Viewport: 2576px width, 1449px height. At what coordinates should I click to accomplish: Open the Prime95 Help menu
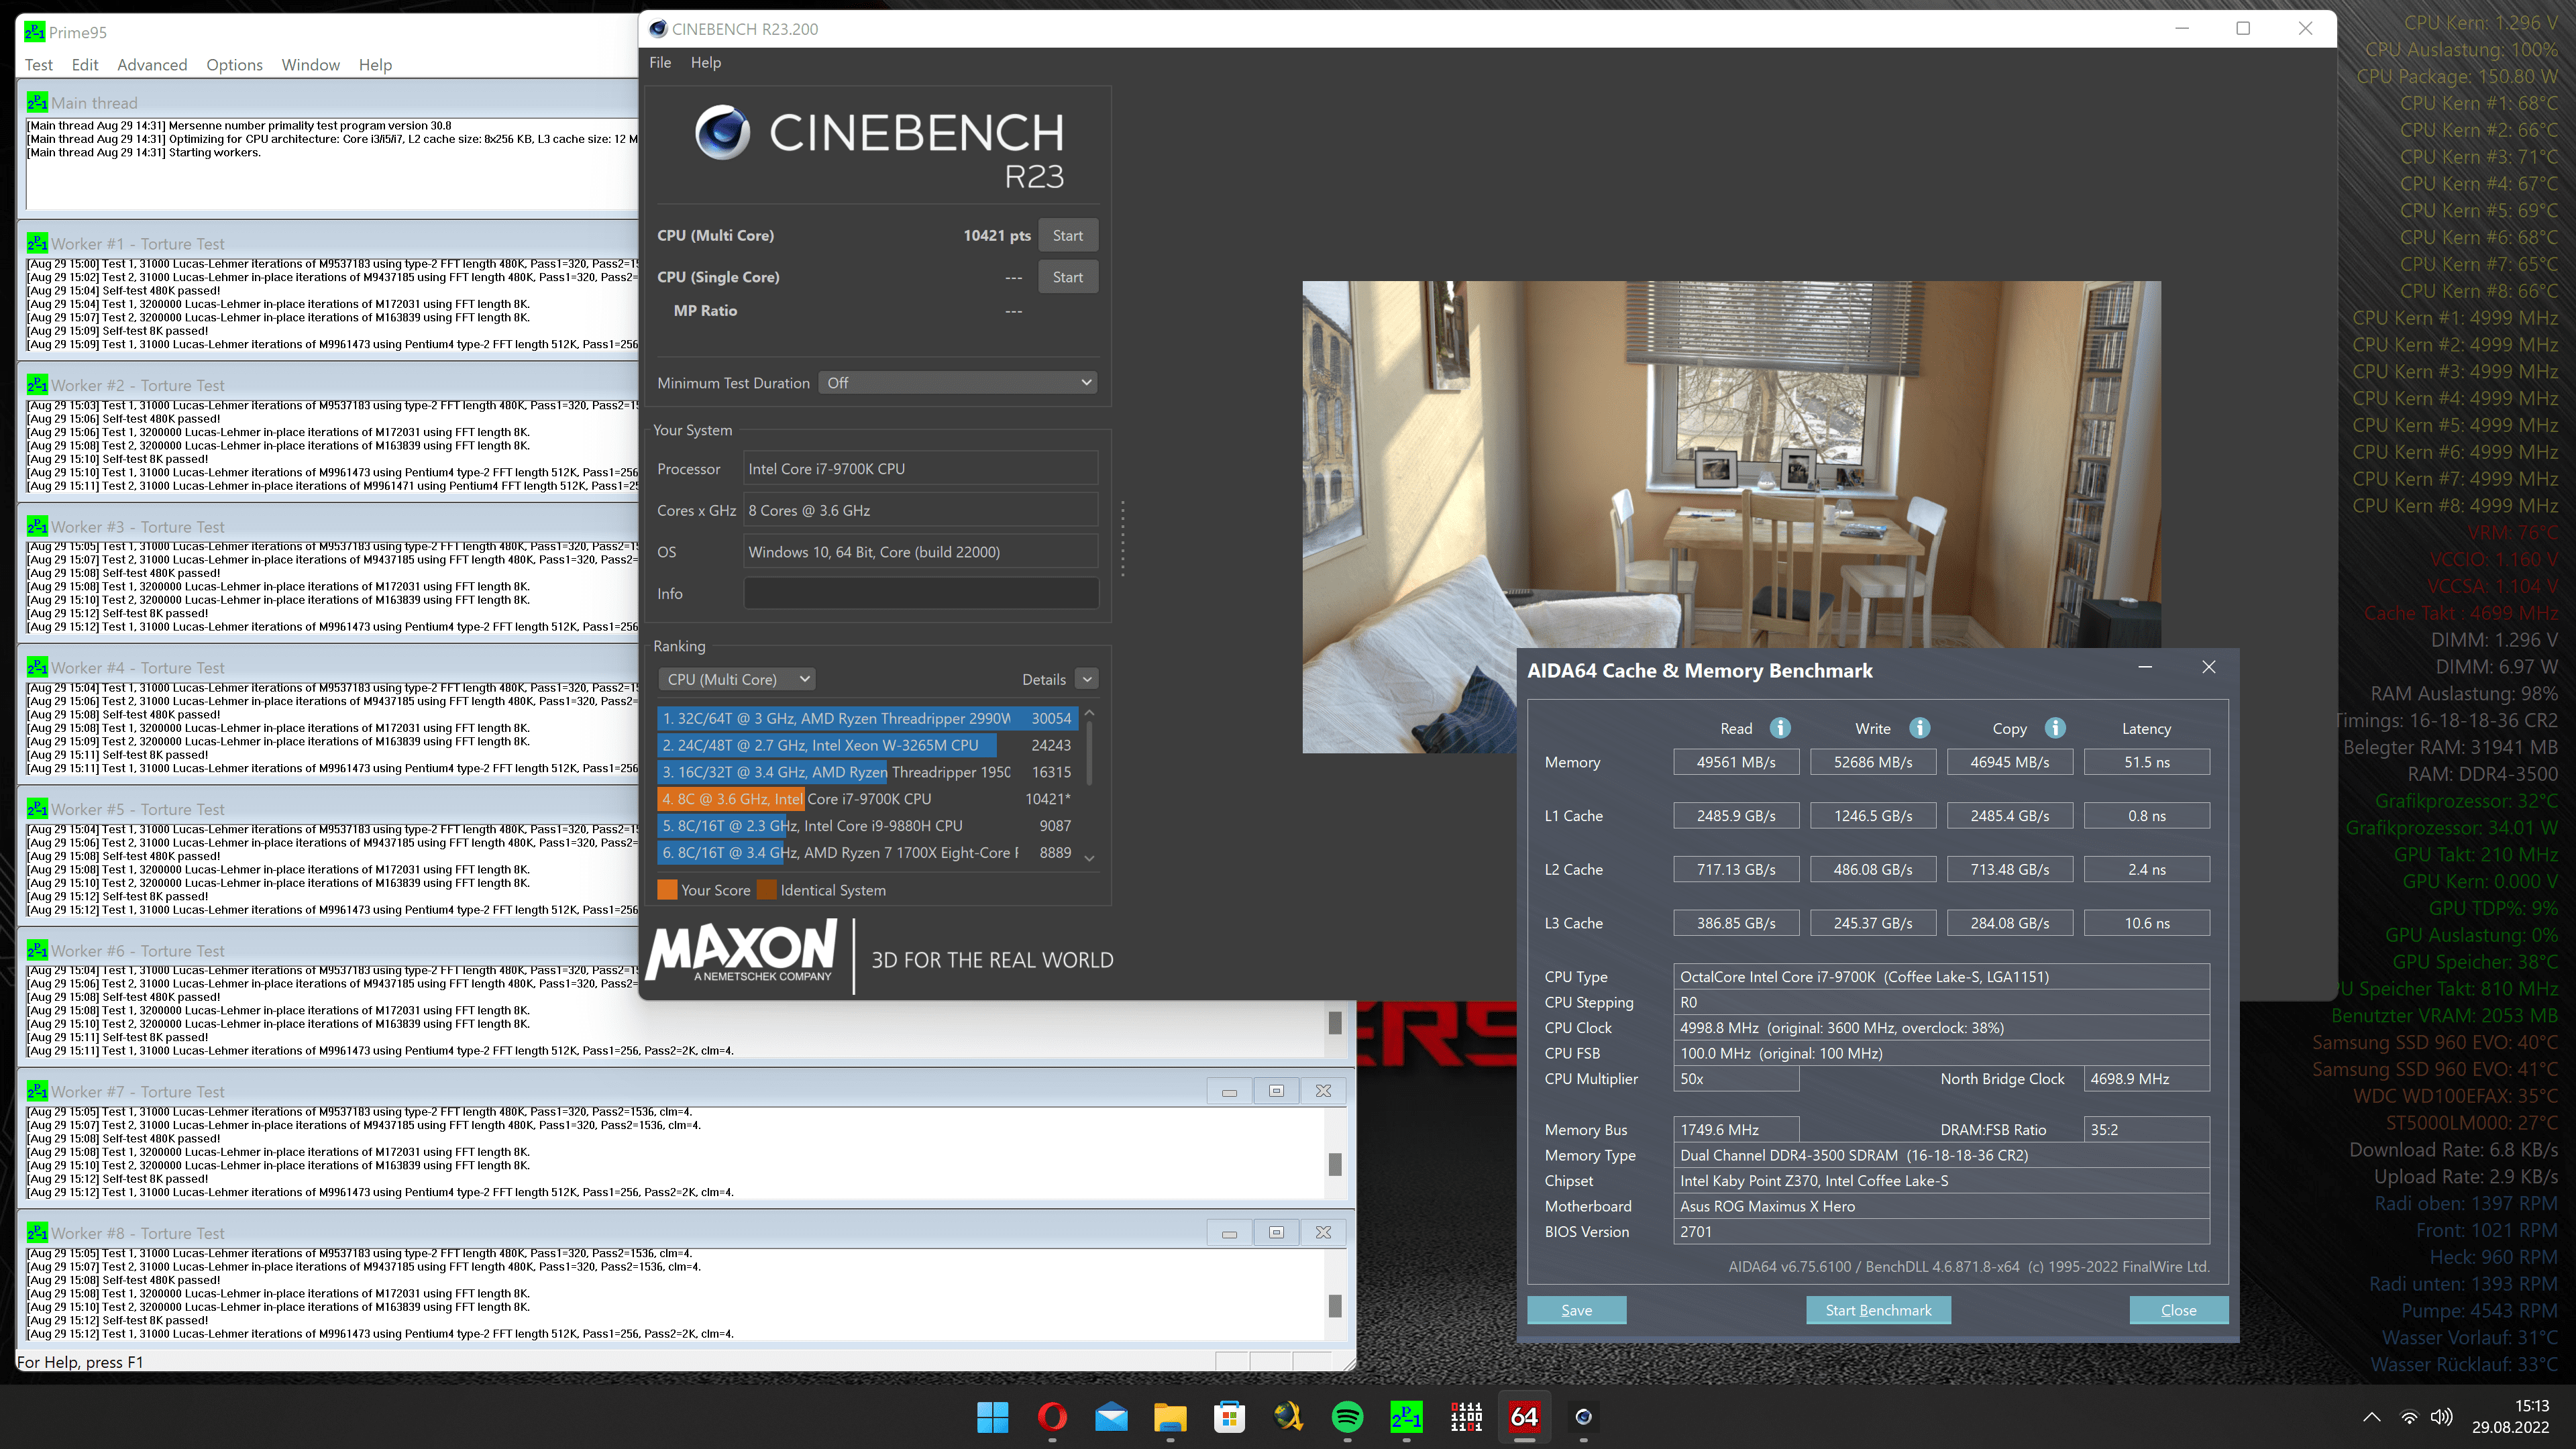tap(375, 64)
